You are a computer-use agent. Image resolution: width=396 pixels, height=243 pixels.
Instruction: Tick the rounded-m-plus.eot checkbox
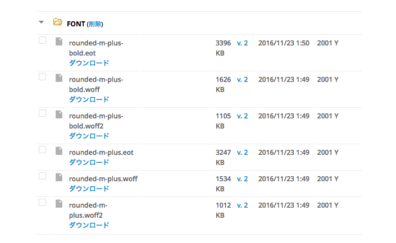[x=42, y=150]
